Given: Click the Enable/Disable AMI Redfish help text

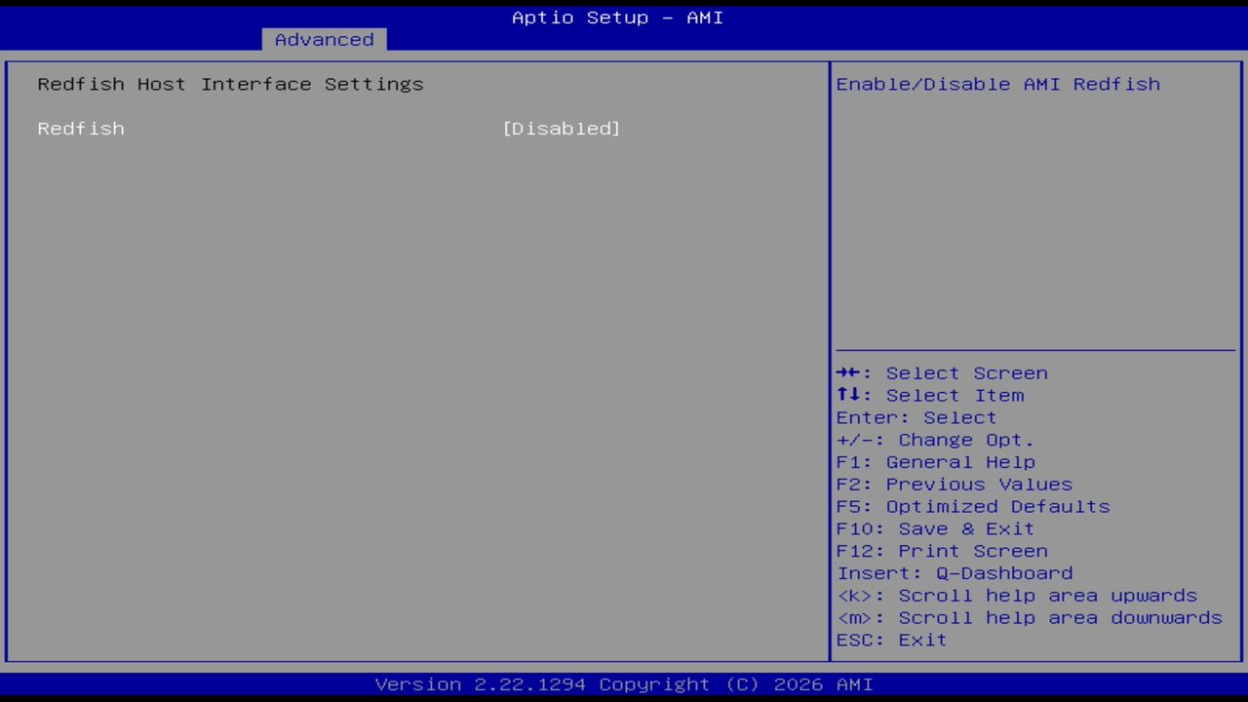Looking at the screenshot, I should pos(997,84).
